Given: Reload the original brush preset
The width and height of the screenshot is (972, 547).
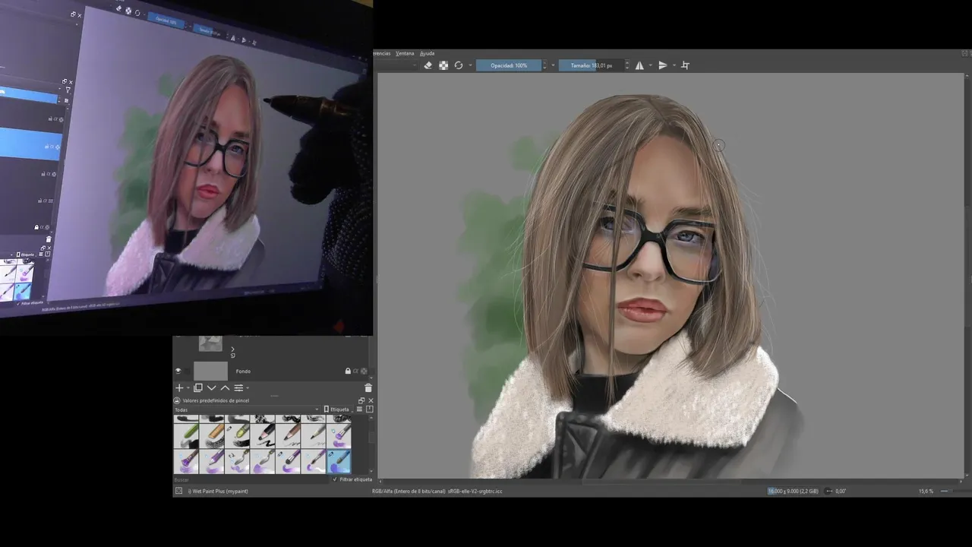Looking at the screenshot, I should point(459,65).
